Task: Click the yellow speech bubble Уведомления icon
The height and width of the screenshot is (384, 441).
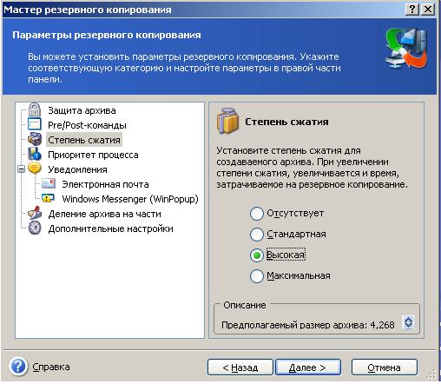Action: pos(35,169)
